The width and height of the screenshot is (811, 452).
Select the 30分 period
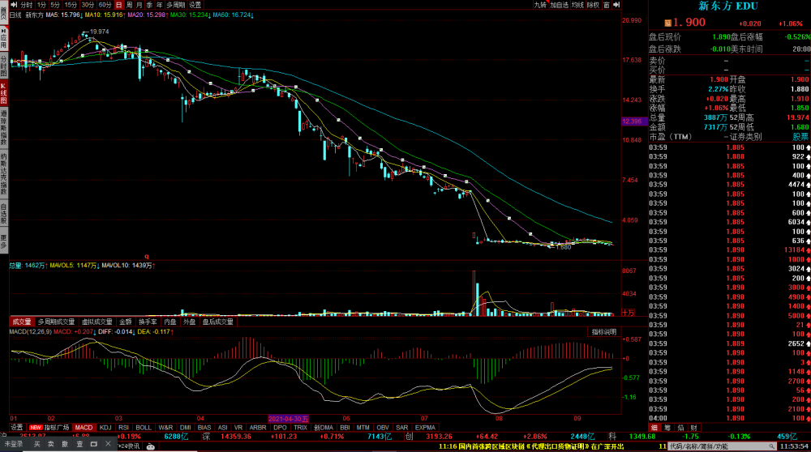tap(88, 5)
